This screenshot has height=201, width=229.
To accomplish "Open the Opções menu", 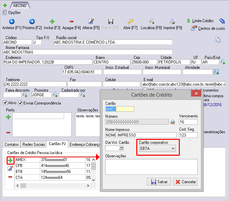I will (x=12, y=13).
